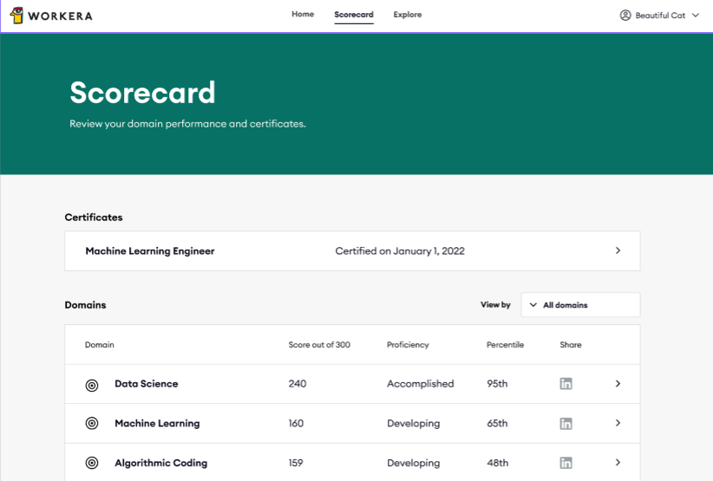Screen dimensions: 713x481
Task: Expand the Machine Learning Engineer certificate chevron
Action: pos(618,250)
